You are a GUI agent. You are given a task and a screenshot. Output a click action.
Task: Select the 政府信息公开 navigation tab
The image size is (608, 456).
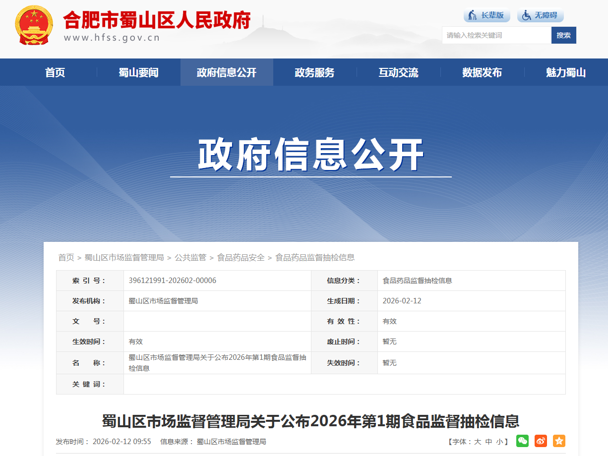pos(227,72)
